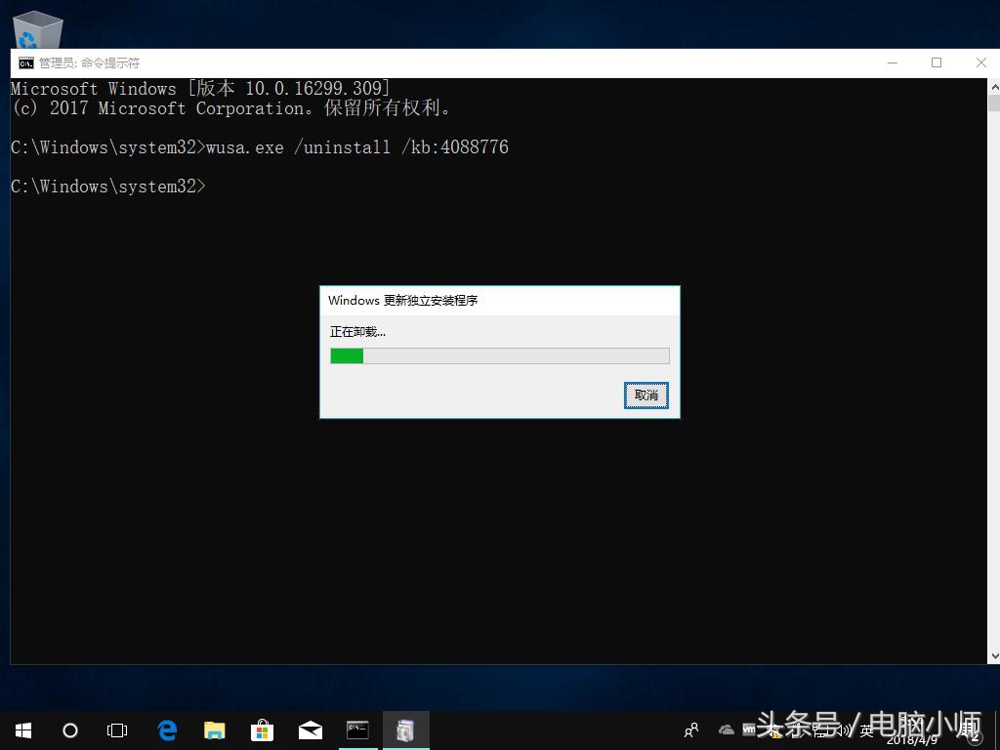Image resolution: width=1000 pixels, height=750 pixels.
Task: Open Task View from the taskbar
Action: 117,729
